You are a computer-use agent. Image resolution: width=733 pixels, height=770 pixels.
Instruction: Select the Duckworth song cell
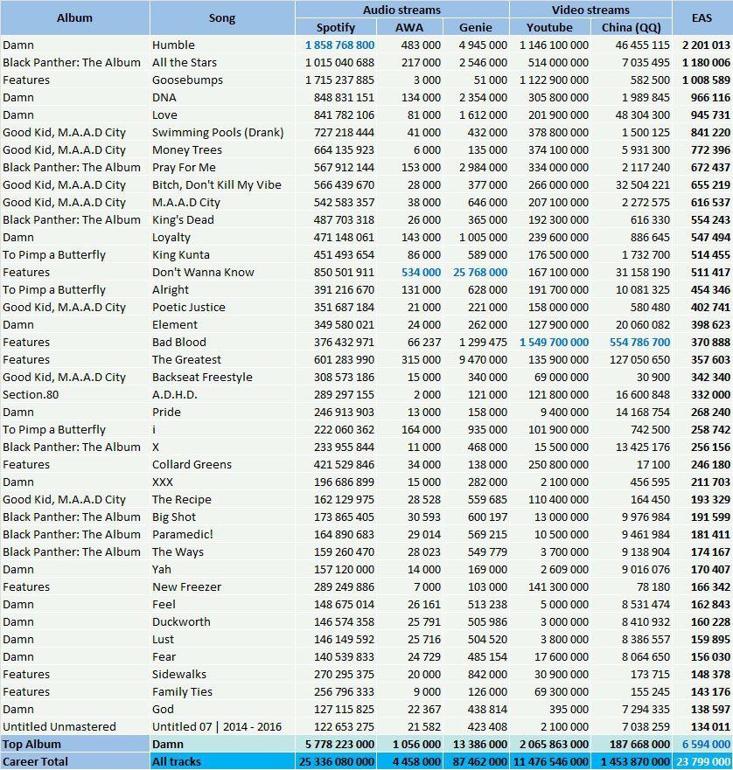[222, 621]
